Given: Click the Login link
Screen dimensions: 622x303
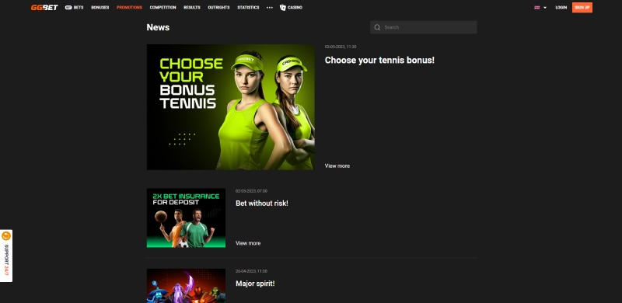Looking at the screenshot, I should tap(561, 8).
